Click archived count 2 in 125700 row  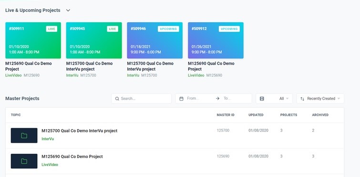313,130
